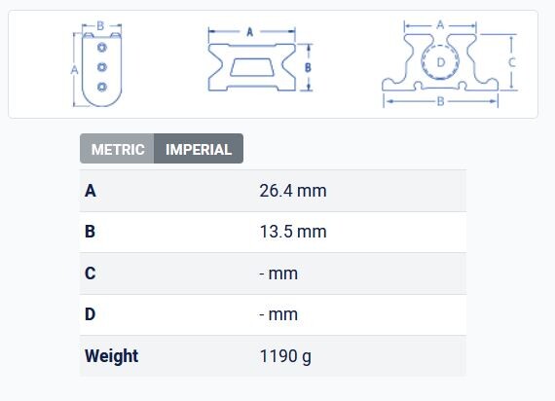
Task: Click the empty C dimension value
Action: 278,273
